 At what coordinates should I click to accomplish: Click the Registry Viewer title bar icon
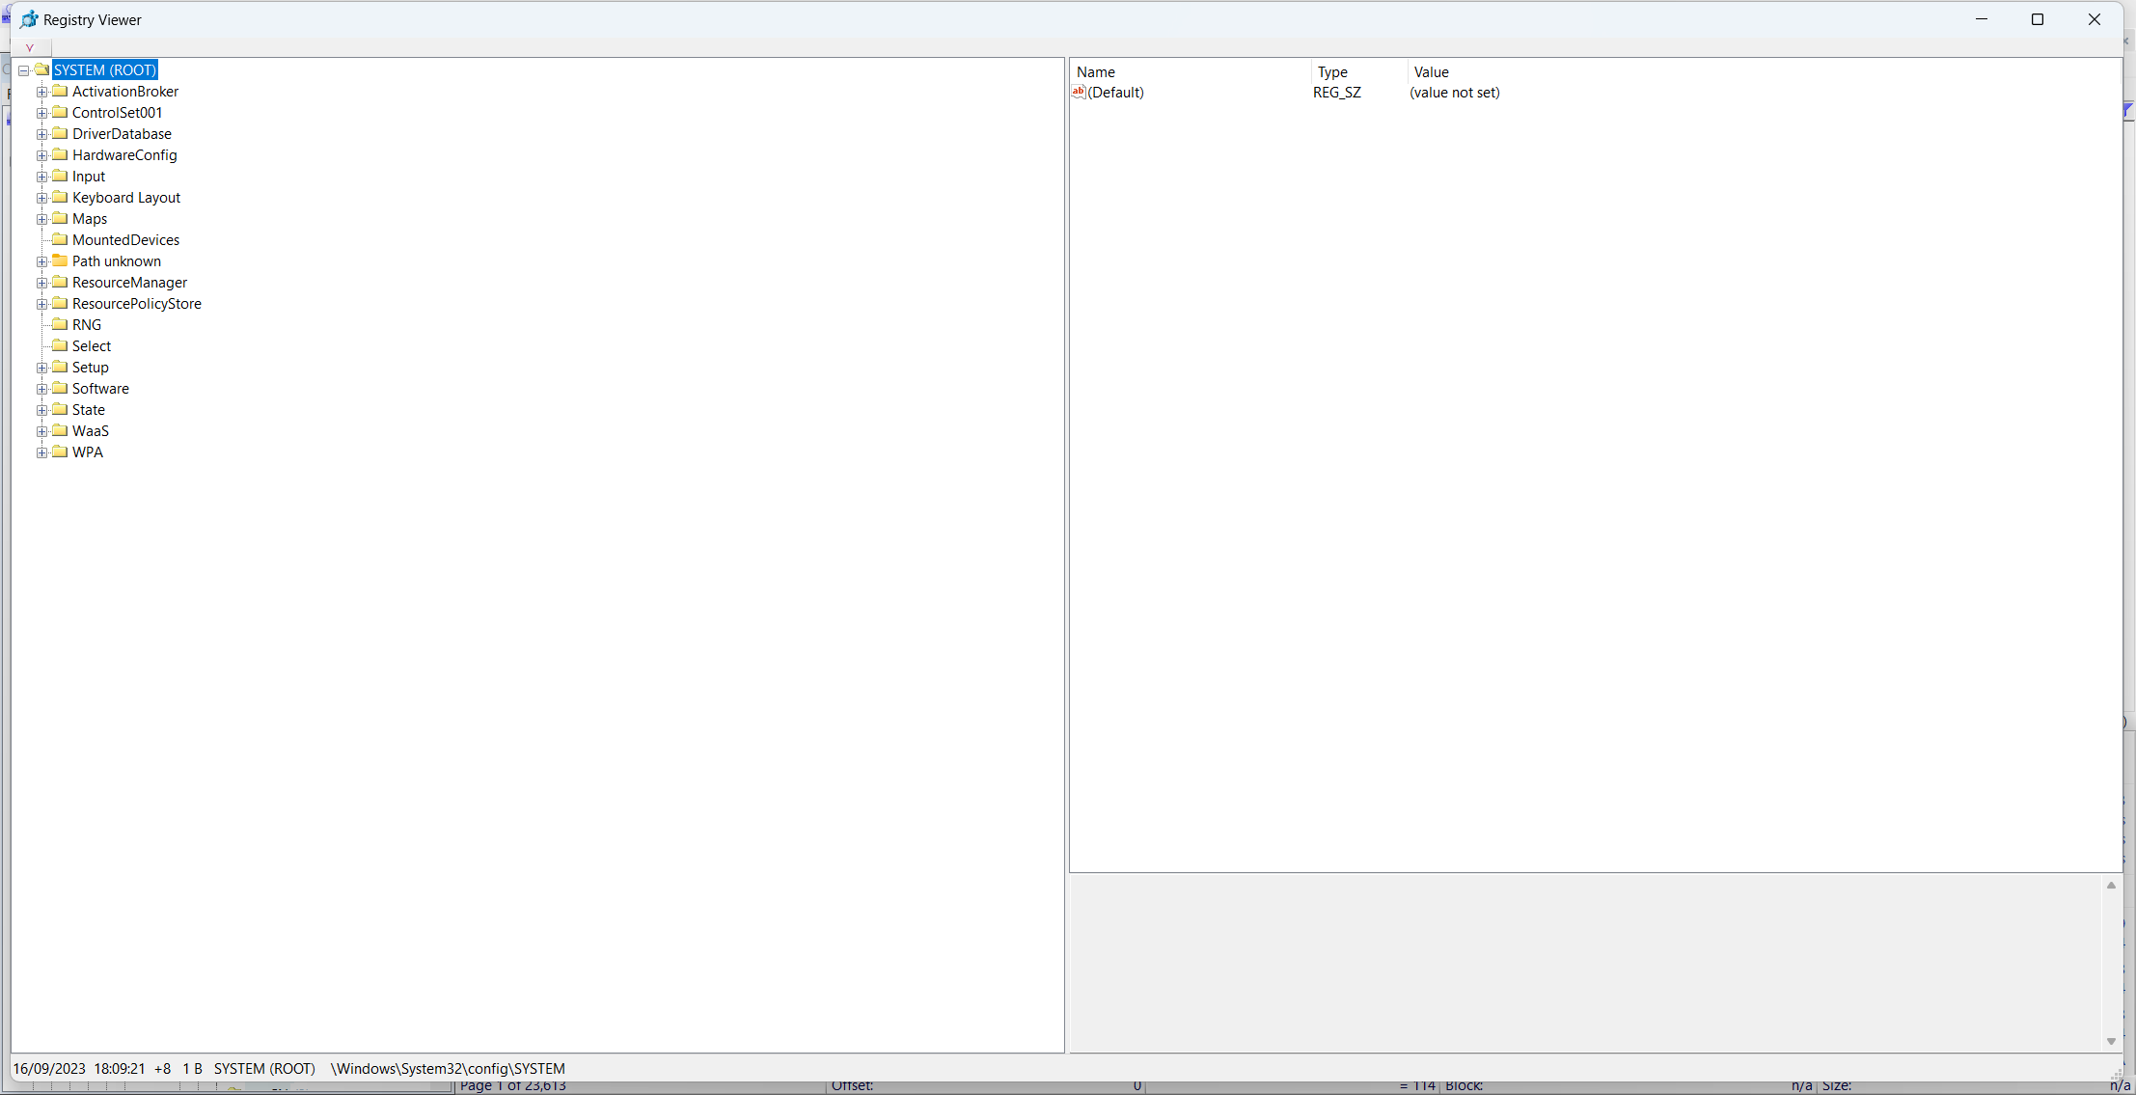point(30,19)
